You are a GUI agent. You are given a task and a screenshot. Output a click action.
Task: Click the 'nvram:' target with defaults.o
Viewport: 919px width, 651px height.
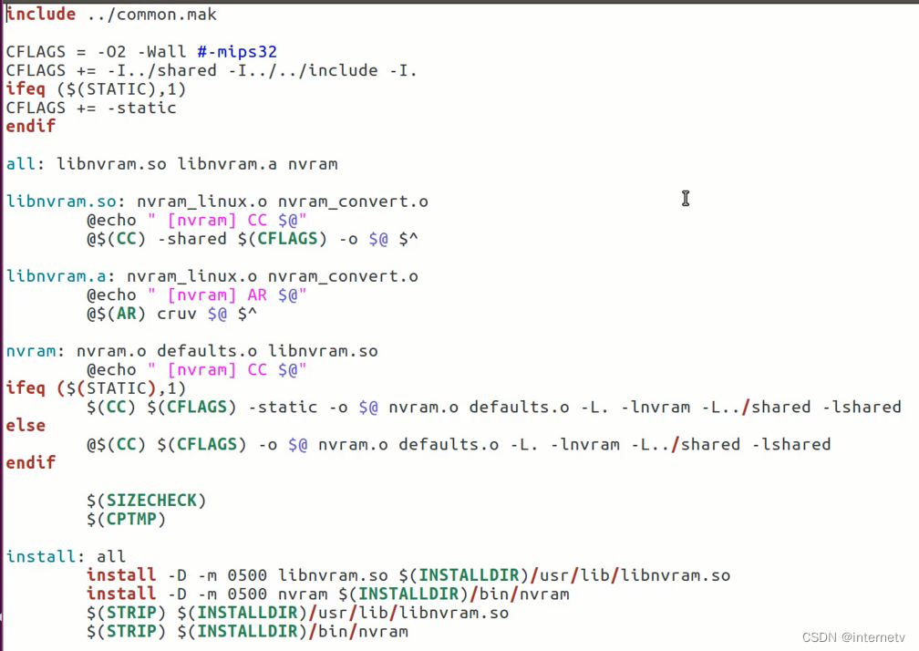click(192, 351)
